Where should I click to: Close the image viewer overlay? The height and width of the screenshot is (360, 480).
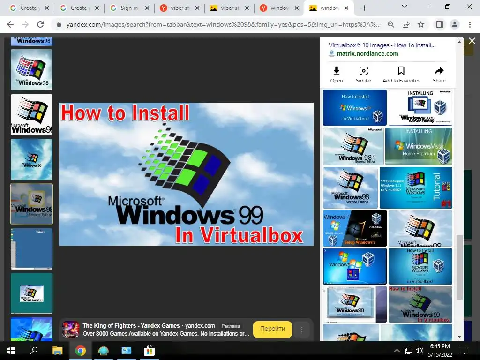[x=472, y=41]
